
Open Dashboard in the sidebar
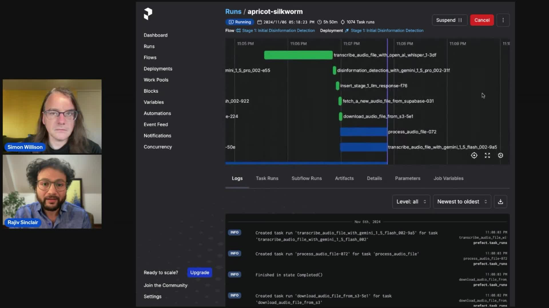156,35
